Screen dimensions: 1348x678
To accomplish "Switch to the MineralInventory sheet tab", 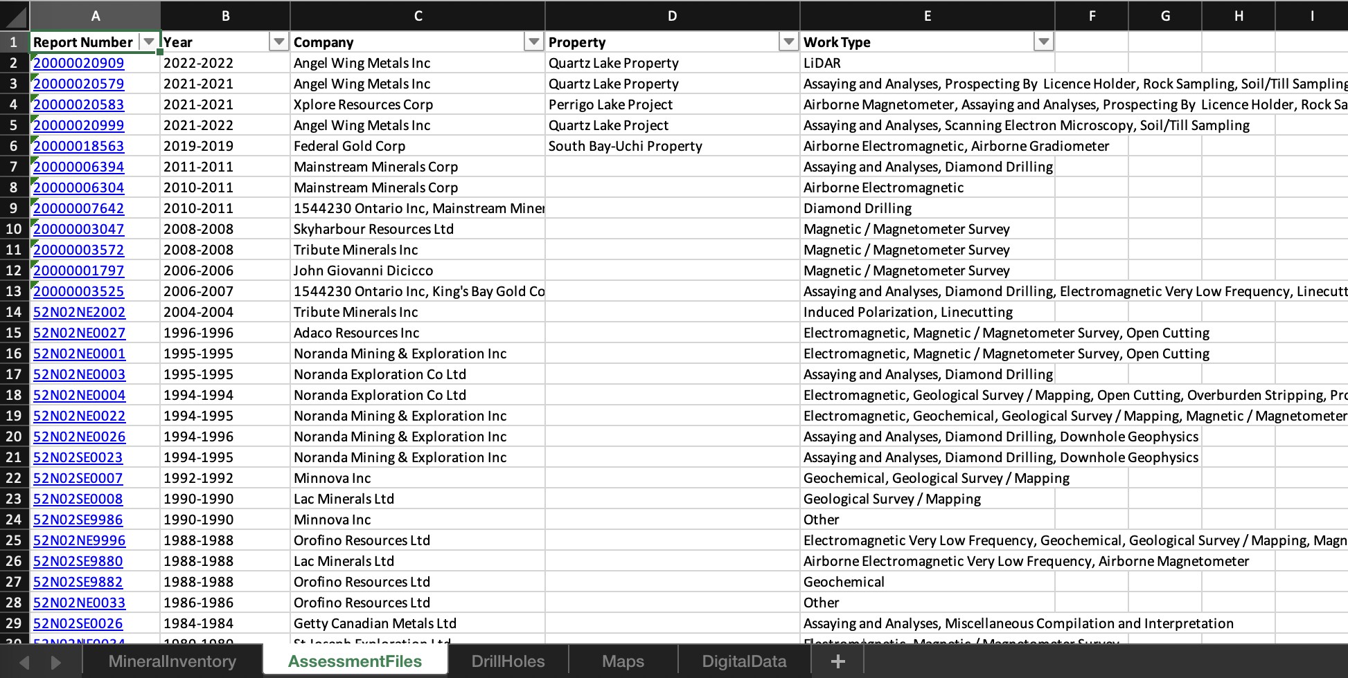I will (x=172, y=661).
